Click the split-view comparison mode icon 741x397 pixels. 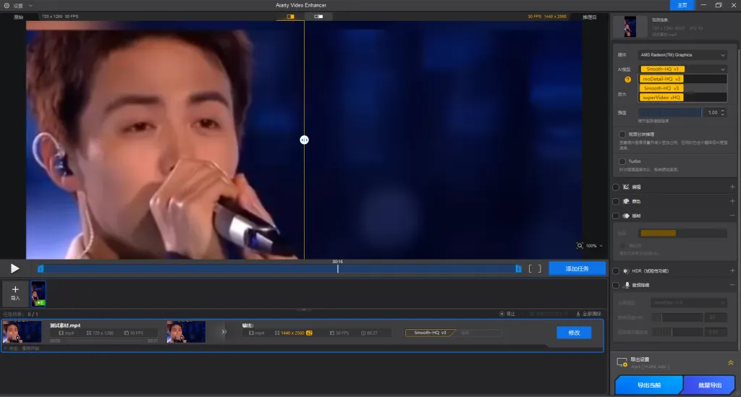291,16
